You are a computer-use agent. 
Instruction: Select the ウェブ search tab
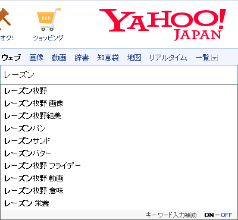coord(11,58)
